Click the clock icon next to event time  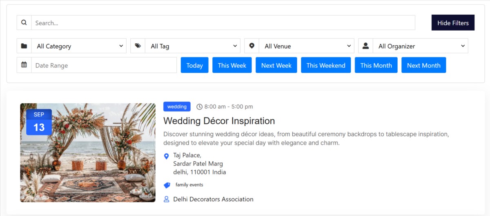199,107
